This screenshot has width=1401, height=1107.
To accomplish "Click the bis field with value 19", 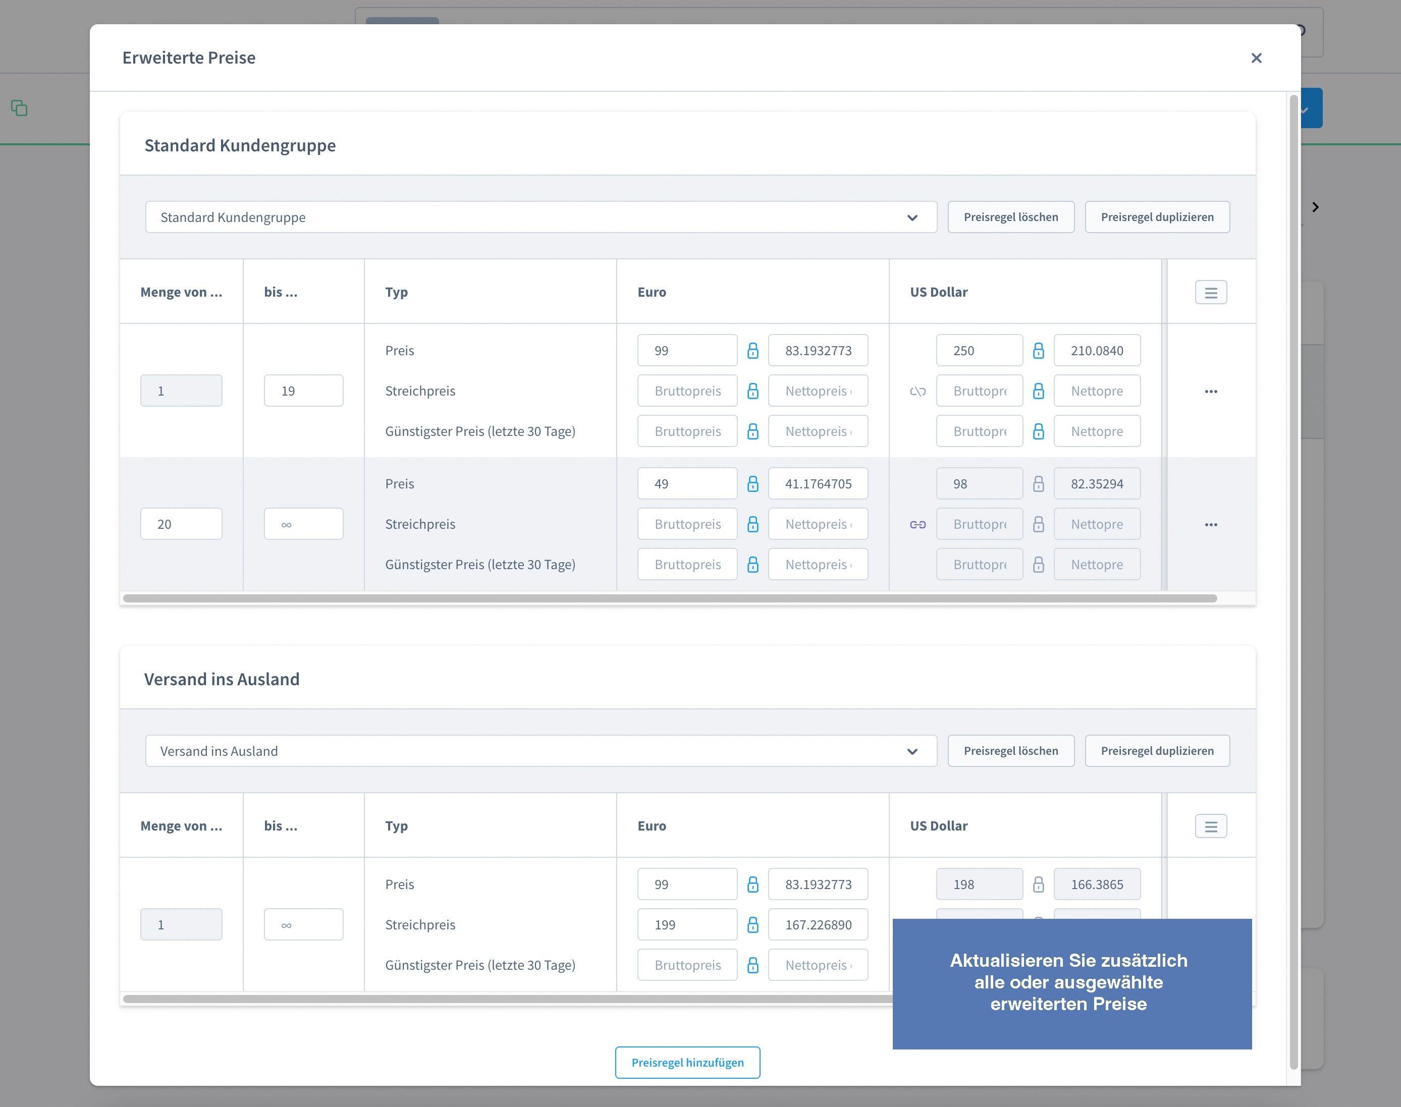I will 303,391.
